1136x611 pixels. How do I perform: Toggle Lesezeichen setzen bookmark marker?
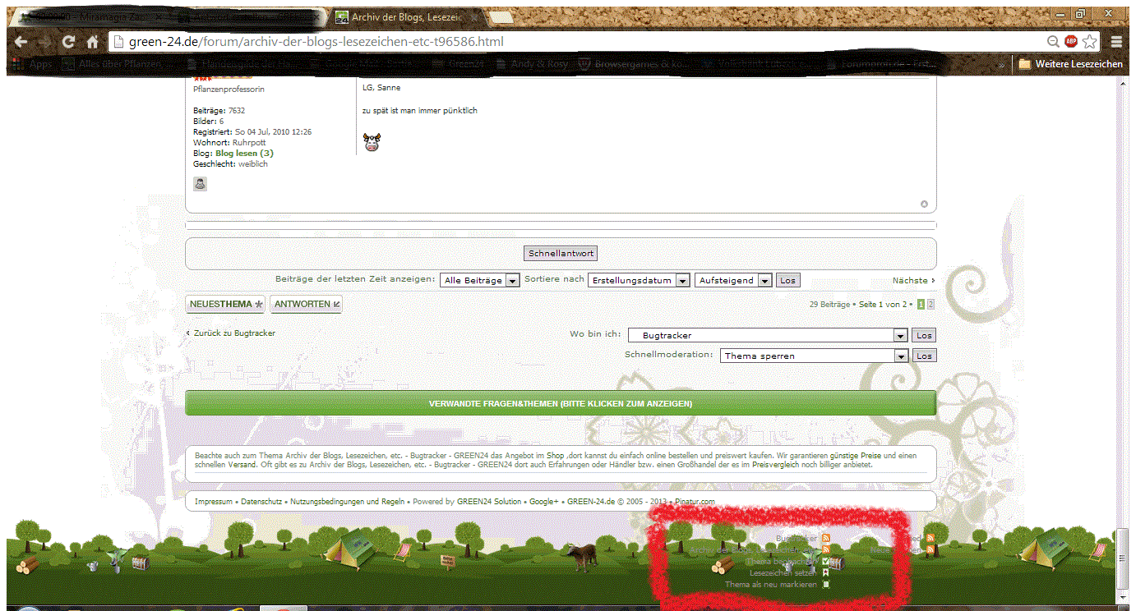pyautogui.click(x=826, y=573)
